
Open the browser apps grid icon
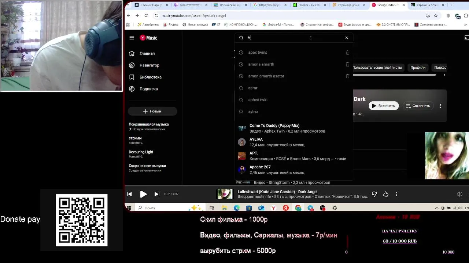pyautogui.click(x=128, y=24)
